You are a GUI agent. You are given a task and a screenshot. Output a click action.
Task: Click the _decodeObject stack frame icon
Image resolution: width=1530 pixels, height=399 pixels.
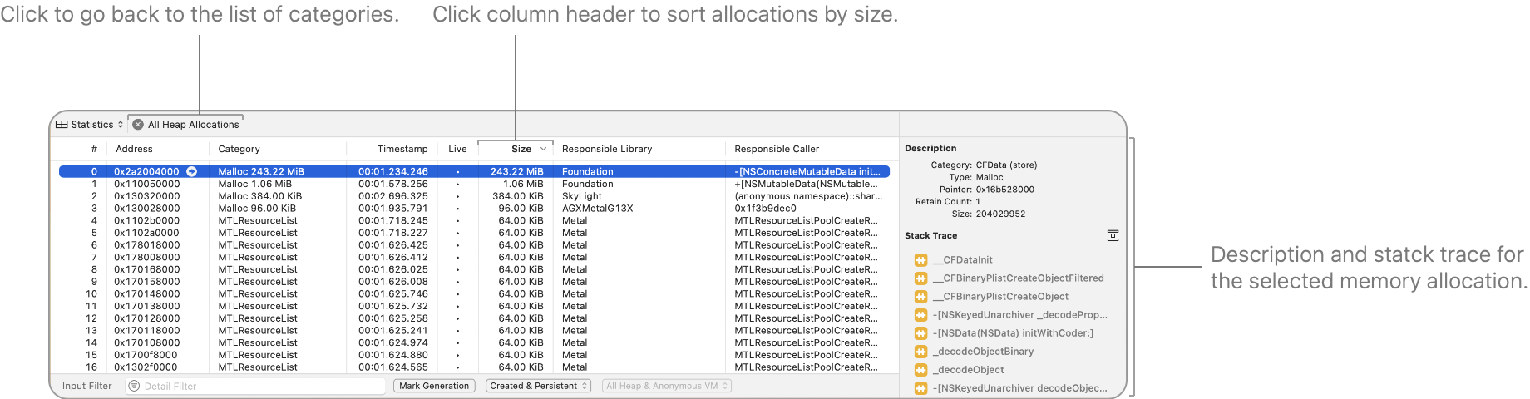(x=920, y=370)
